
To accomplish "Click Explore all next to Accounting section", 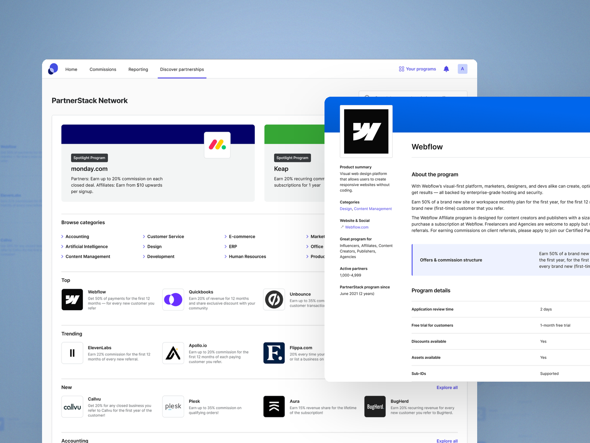I will tap(447, 441).
